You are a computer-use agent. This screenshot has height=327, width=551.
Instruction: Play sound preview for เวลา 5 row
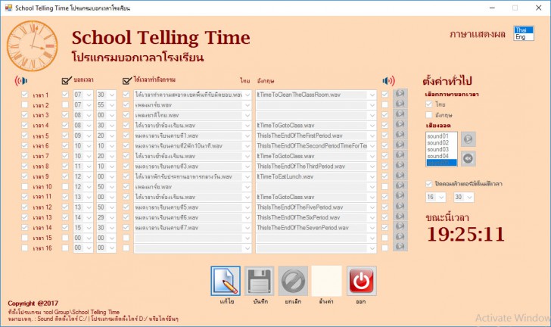click(400, 135)
